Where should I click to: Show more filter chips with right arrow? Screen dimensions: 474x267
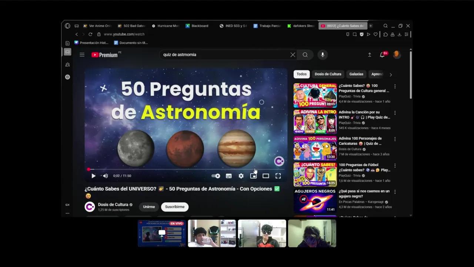point(391,75)
